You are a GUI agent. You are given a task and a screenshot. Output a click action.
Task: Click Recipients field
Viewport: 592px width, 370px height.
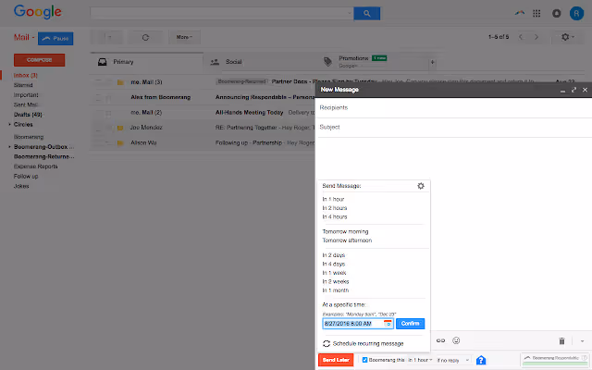coord(453,107)
